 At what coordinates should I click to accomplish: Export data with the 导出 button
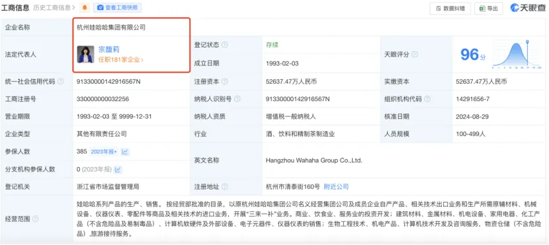point(488,9)
